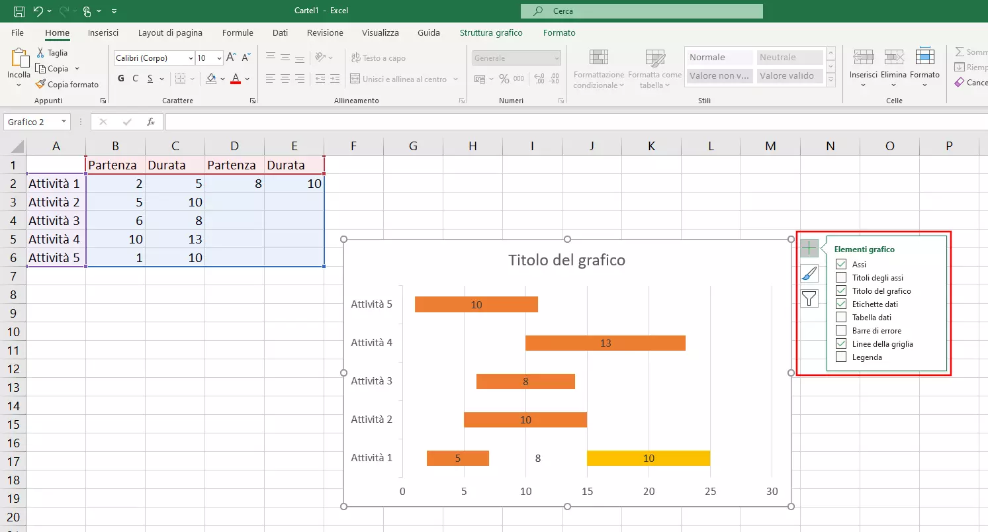988x532 pixels.
Task: Open the Inserisci ribbon tab
Action: tap(103, 32)
